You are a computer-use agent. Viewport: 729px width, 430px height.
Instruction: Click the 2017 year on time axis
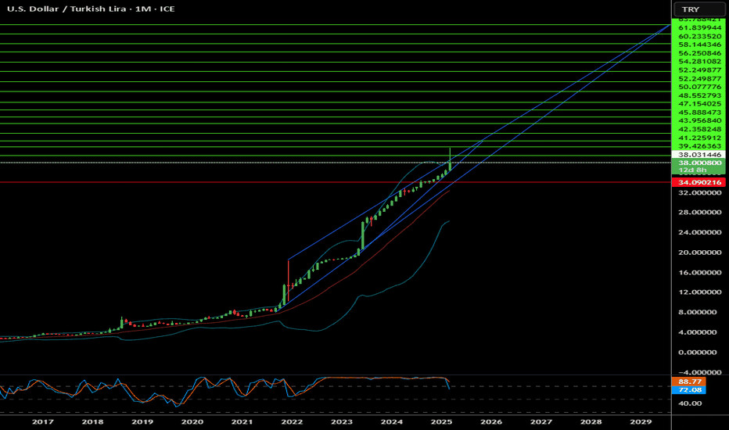coord(42,421)
